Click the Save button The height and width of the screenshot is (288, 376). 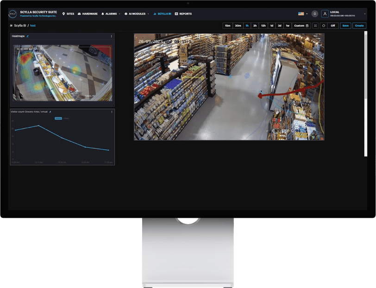[345, 25]
